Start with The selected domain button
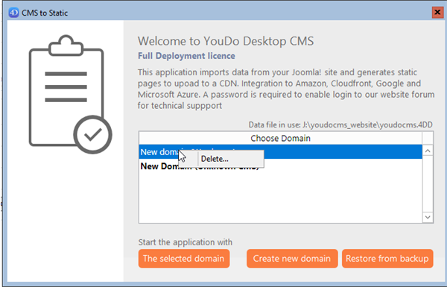 click(184, 259)
